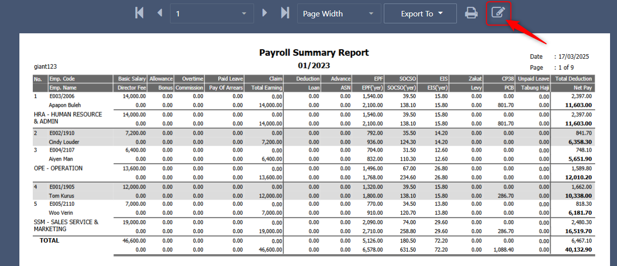The height and width of the screenshot is (266, 617).
Task: Click employee name Apapon Buleh
Action: pyautogui.click(x=65, y=105)
